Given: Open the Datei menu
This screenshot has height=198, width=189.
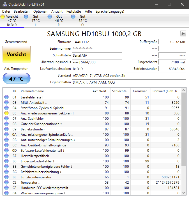Looking at the screenshot, I should tap(6, 11).
